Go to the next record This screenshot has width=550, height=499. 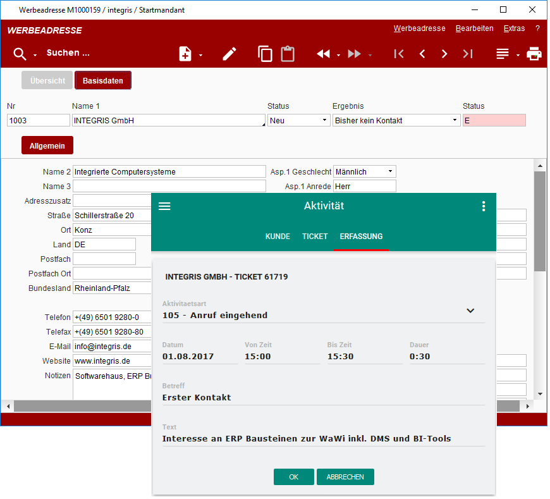tap(444, 54)
